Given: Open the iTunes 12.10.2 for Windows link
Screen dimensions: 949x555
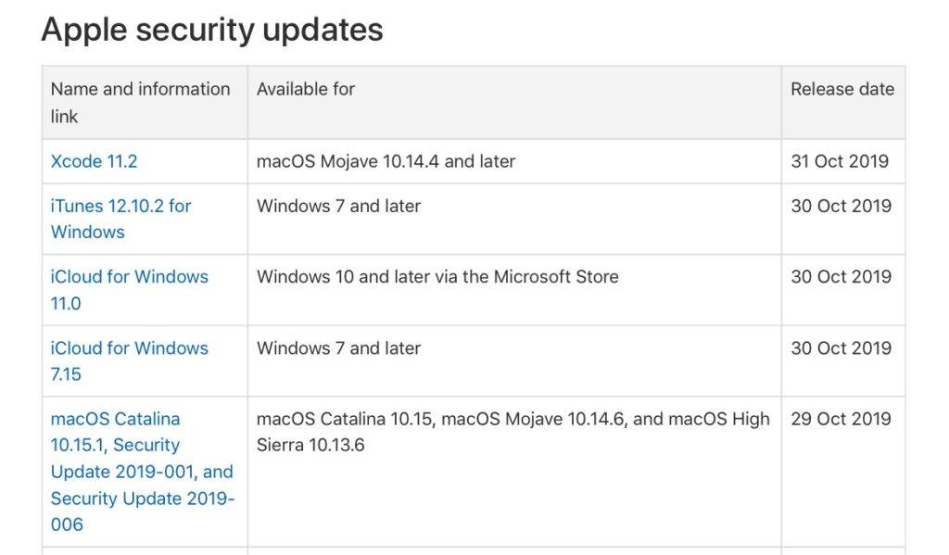Looking at the screenshot, I should tap(120, 219).
